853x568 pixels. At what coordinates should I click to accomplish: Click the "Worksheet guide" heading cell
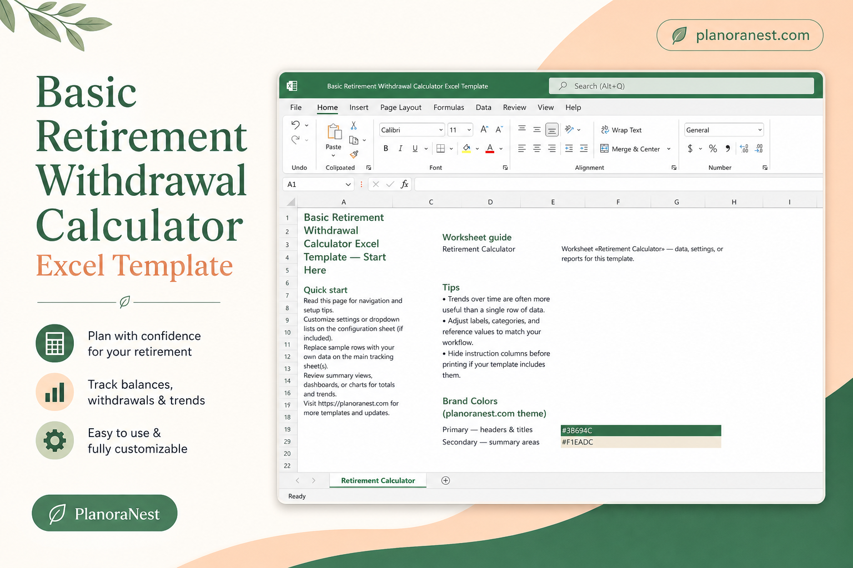pos(477,237)
